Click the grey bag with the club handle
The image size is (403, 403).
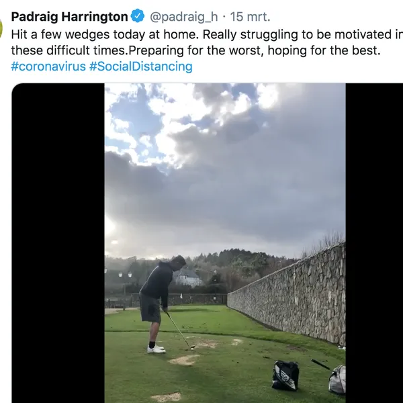point(337,379)
